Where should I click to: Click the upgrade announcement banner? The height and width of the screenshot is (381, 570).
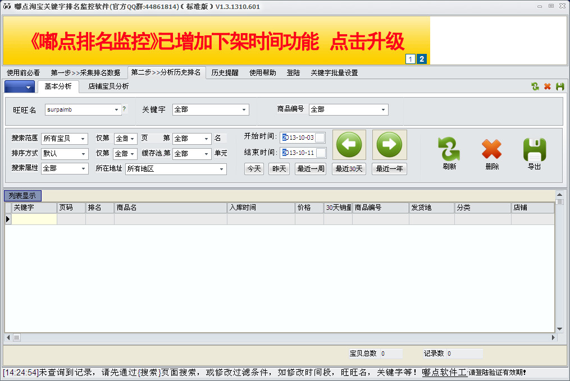[217, 40]
